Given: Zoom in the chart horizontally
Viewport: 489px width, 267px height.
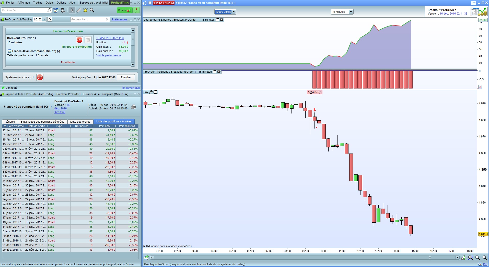Looking at the screenshot, I should pos(484,258).
